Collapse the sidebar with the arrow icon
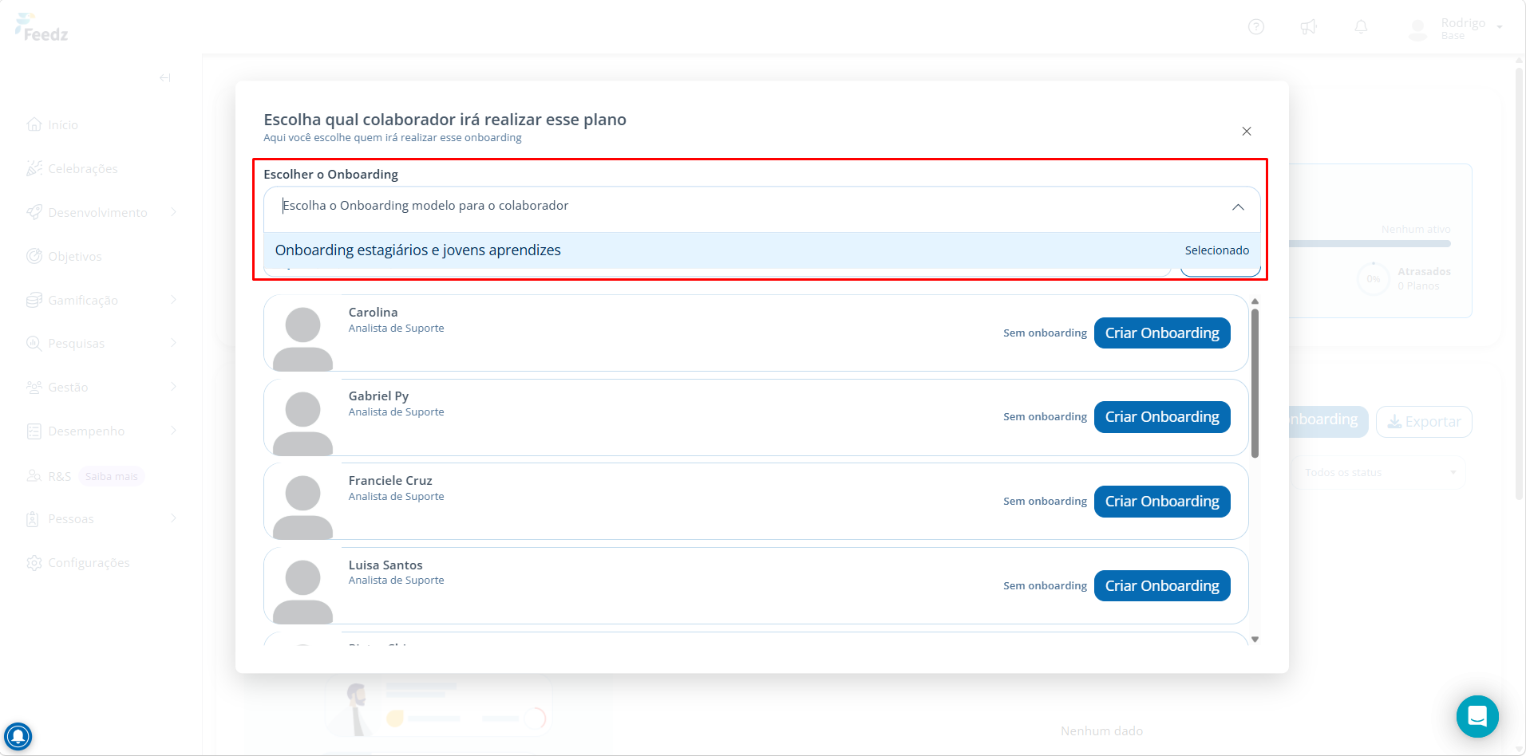The height and width of the screenshot is (756, 1526). (165, 77)
